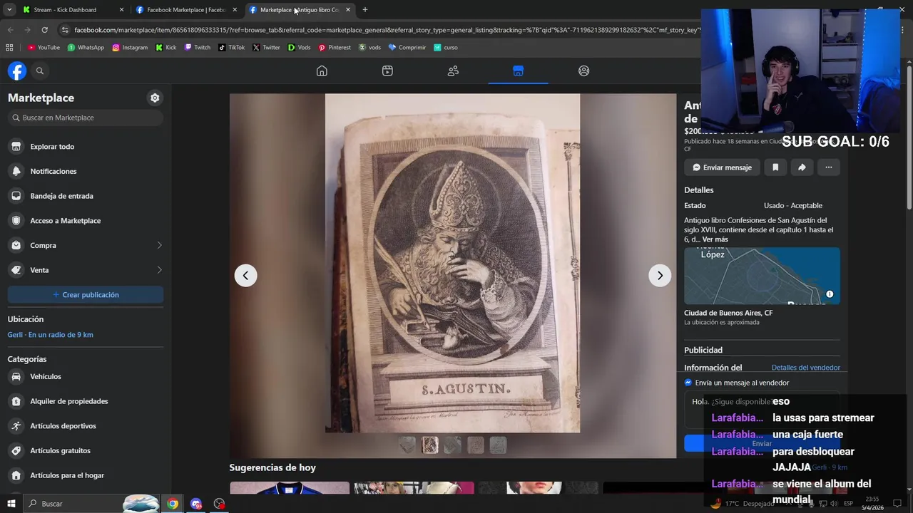Open Facebook home logo
The image size is (913, 513).
(17, 71)
